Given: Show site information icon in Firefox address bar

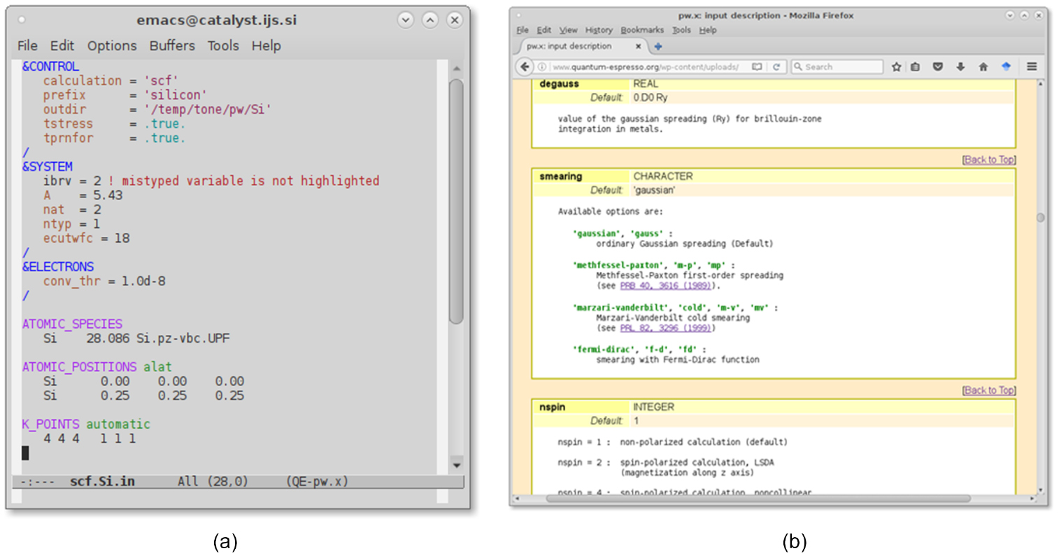Looking at the screenshot, I should coord(542,67).
